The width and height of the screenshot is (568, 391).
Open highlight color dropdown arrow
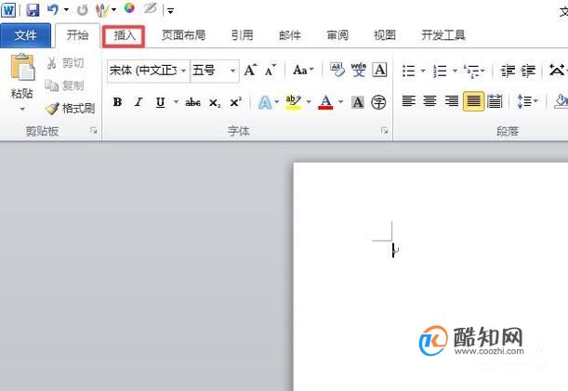[309, 102]
